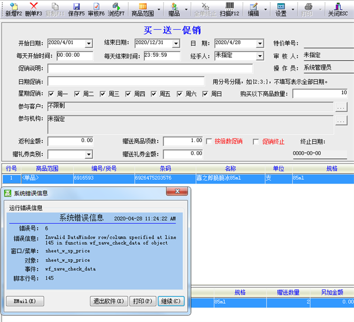Open the 日期 date dropdown arrow
This screenshot has height=322, width=354.
260,43
